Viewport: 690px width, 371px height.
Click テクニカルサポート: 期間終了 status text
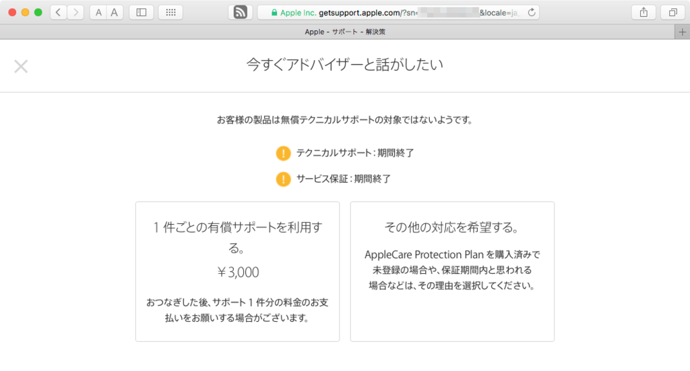coord(355,153)
